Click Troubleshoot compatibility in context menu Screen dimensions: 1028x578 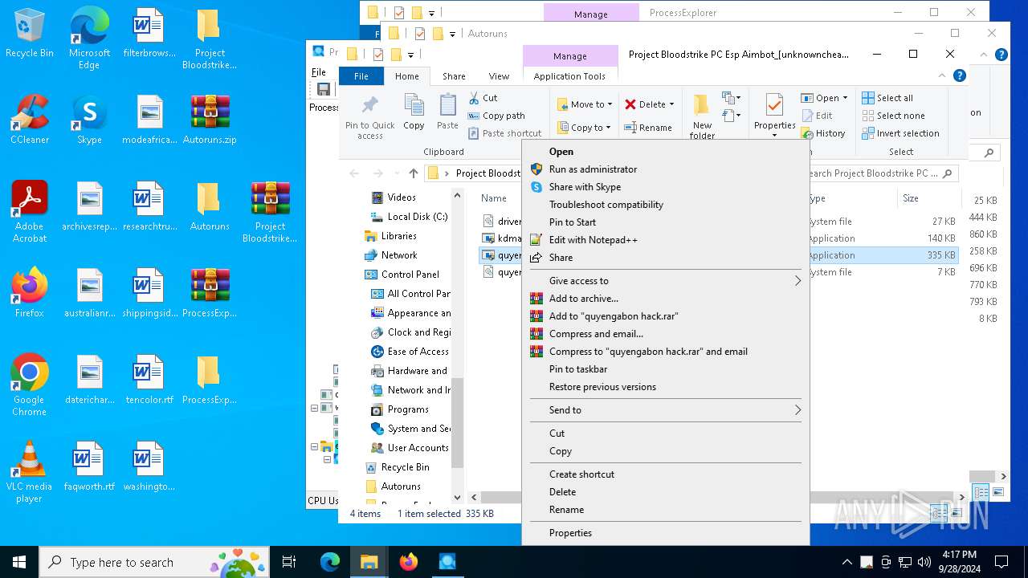666,205
